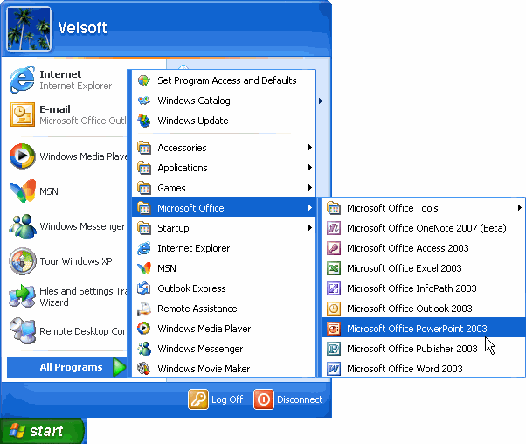Open the Microsoft Office Tools entry
This screenshot has width=526, height=444.
click(x=424, y=208)
